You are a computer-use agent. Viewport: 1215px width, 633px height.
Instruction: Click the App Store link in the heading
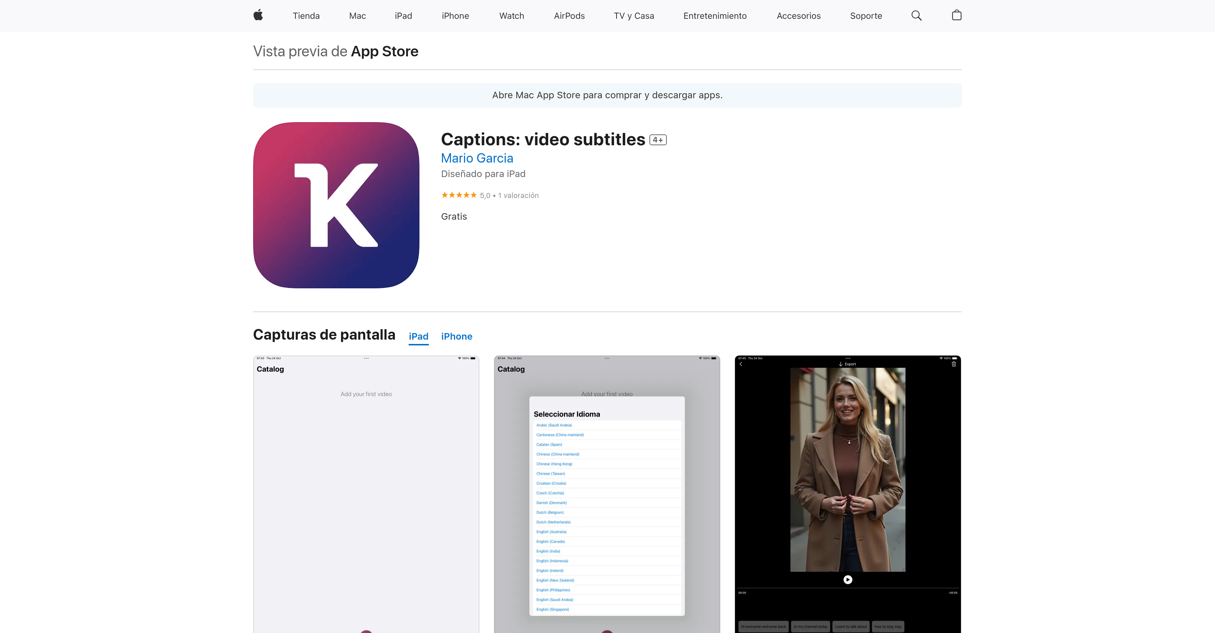tap(384, 51)
